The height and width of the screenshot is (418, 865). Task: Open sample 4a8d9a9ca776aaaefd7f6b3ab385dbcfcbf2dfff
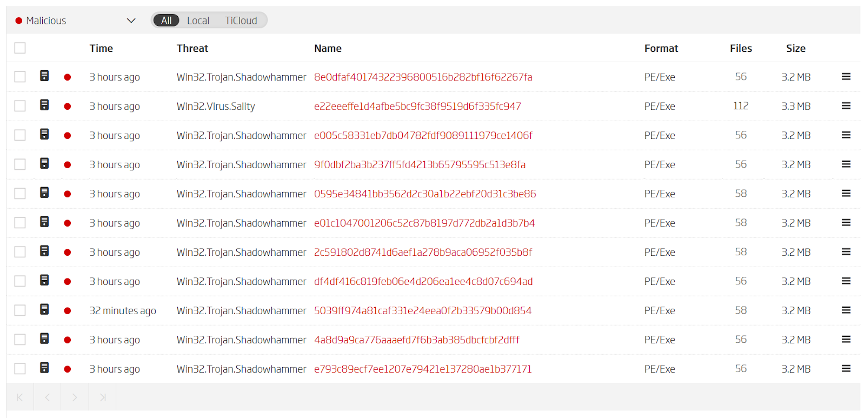tap(417, 340)
